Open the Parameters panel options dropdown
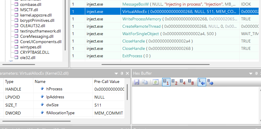Viewport: 261px width, 129px height. pos(116,73)
